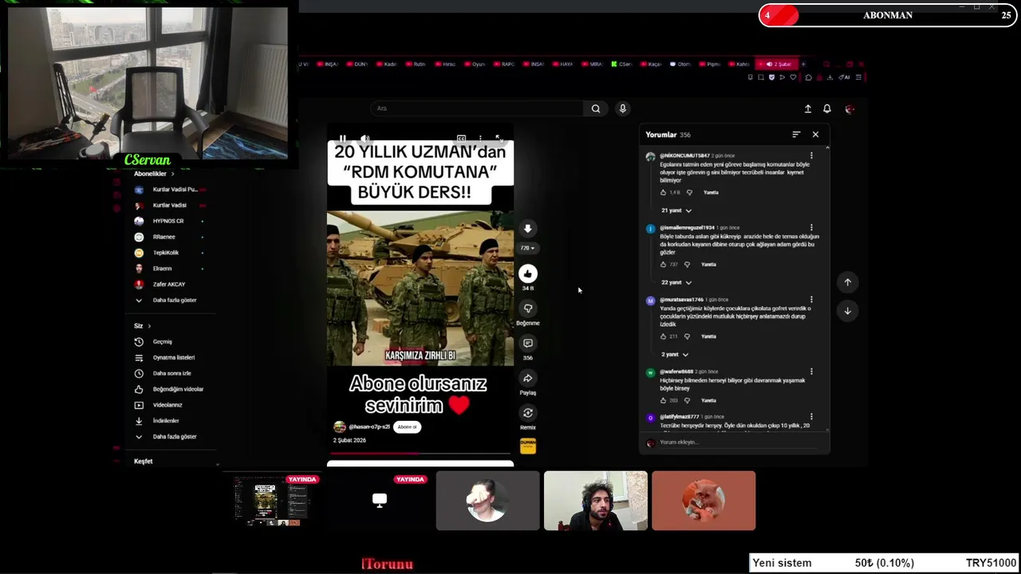
Task: Open the account avatar menu
Action: pos(850,108)
